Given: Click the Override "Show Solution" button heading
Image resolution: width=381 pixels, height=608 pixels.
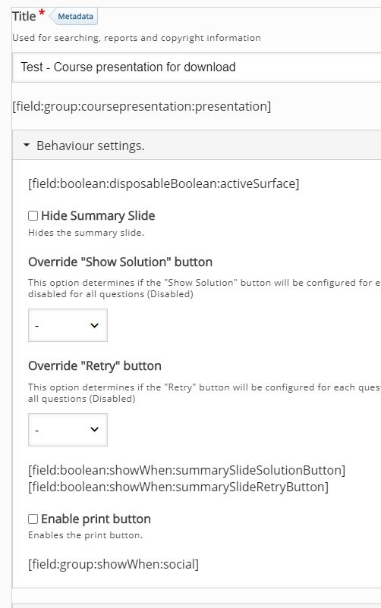Looking at the screenshot, I should pos(120,262).
